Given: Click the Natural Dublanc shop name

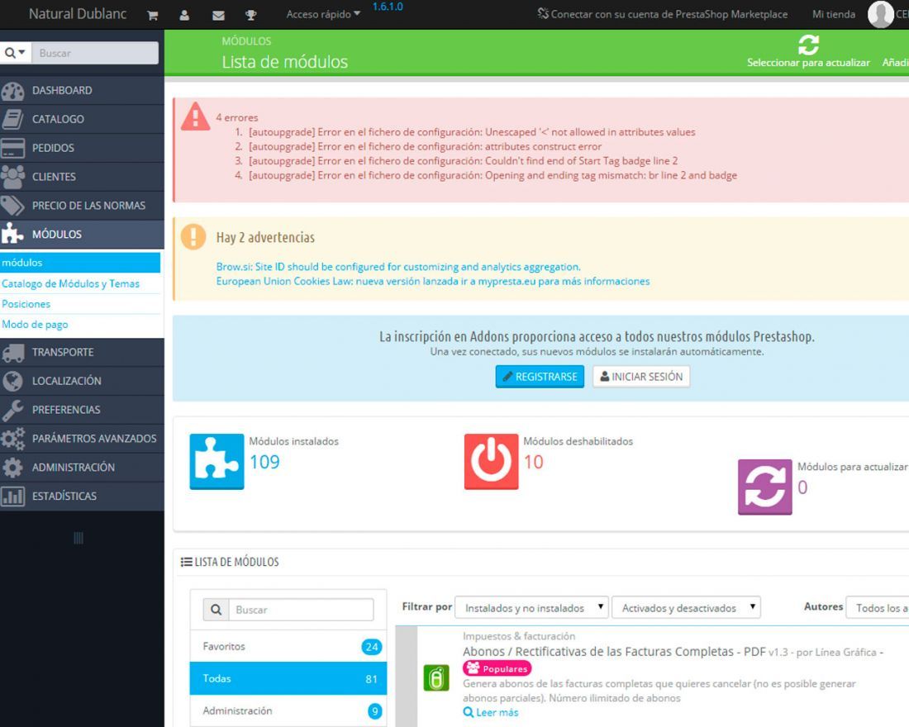Looking at the screenshot, I should pos(78,14).
